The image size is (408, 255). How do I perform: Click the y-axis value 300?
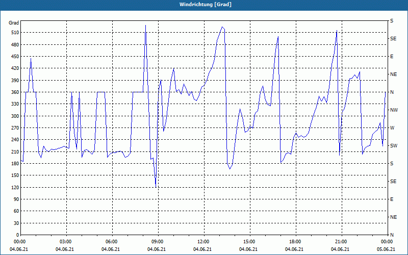(15, 116)
